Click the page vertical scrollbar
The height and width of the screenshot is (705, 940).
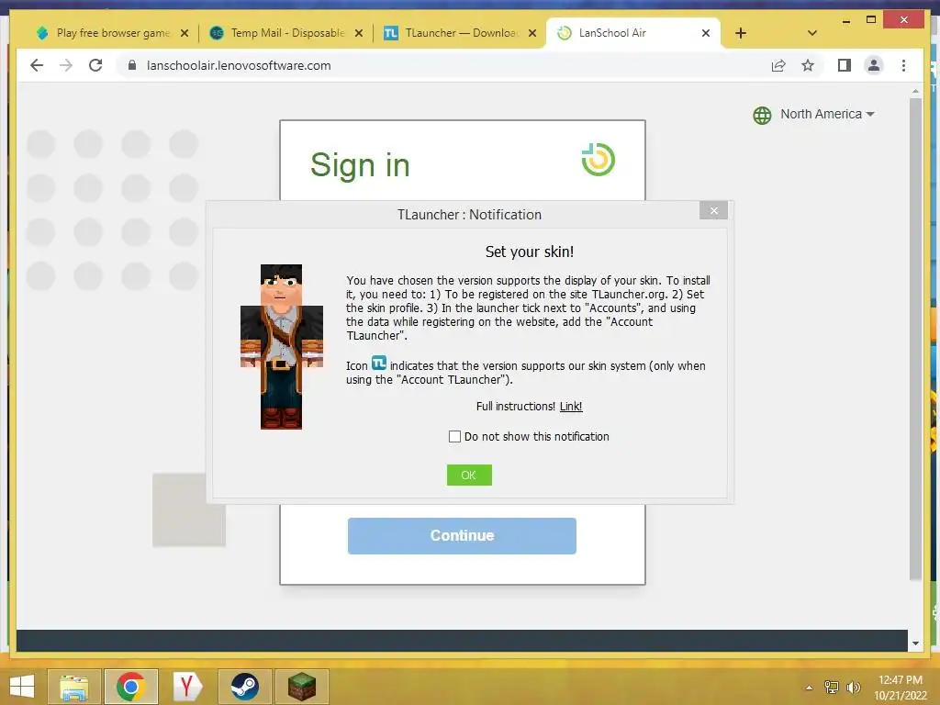pyautogui.click(x=915, y=339)
